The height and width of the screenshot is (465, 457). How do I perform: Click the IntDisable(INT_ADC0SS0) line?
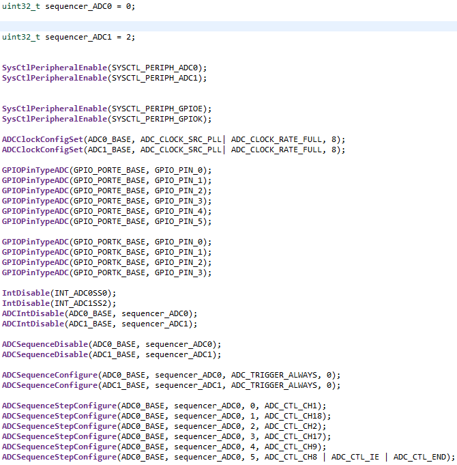[x=59, y=293]
